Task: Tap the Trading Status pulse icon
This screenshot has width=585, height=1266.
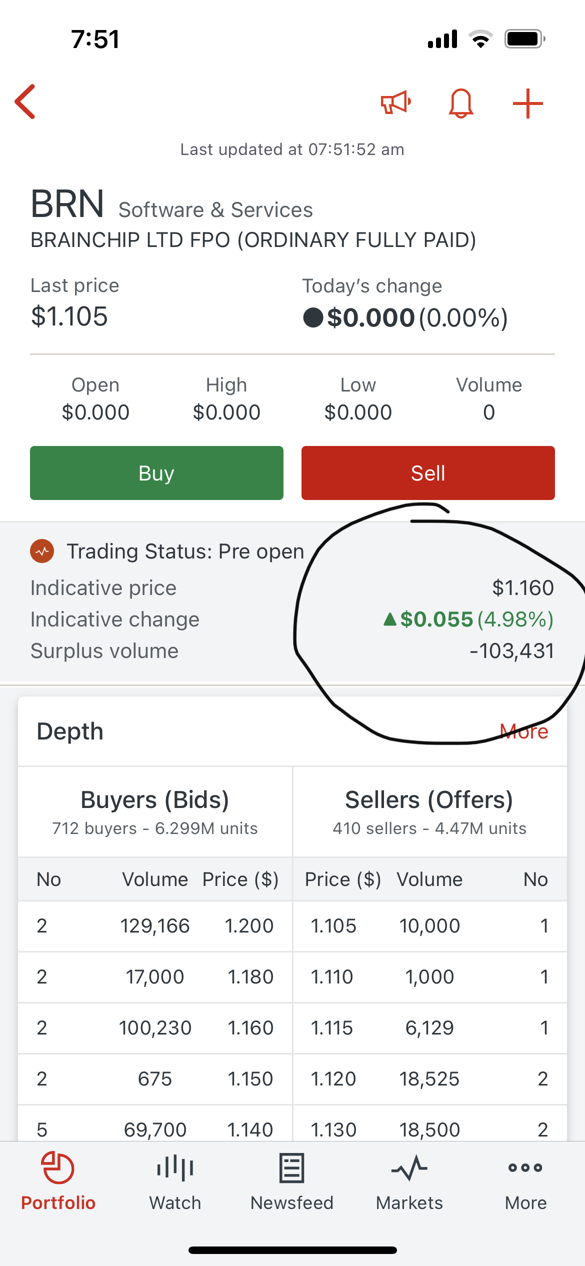Action: pos(42,551)
